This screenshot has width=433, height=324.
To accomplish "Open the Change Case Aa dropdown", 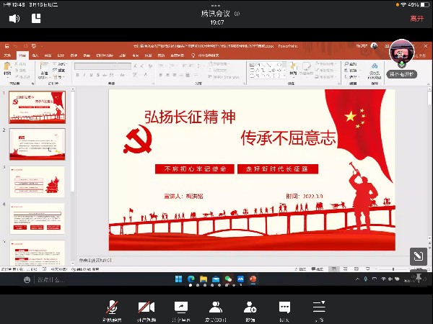I will (x=123, y=75).
